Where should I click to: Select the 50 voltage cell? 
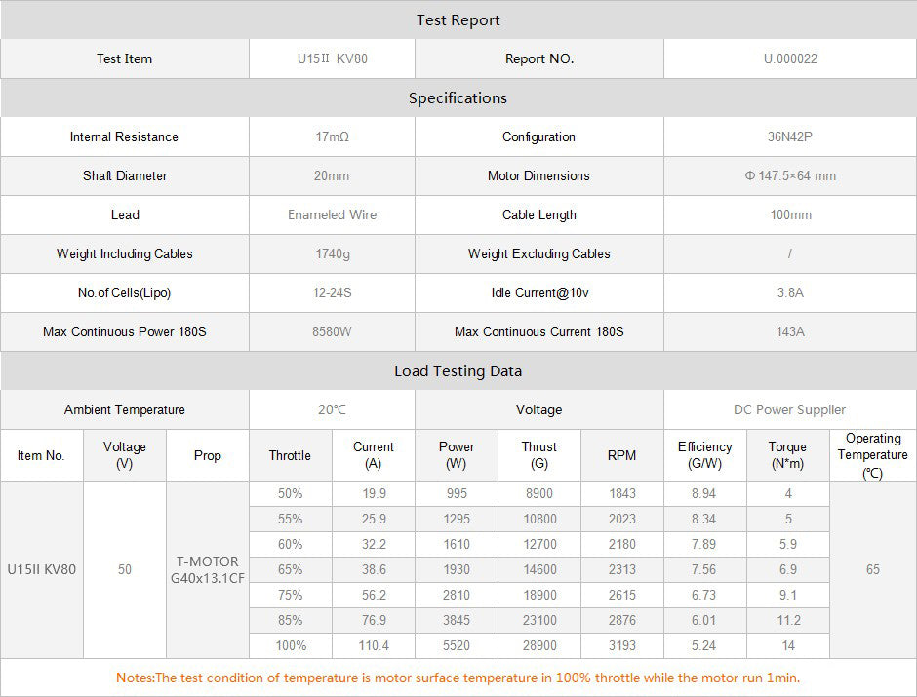pos(125,569)
